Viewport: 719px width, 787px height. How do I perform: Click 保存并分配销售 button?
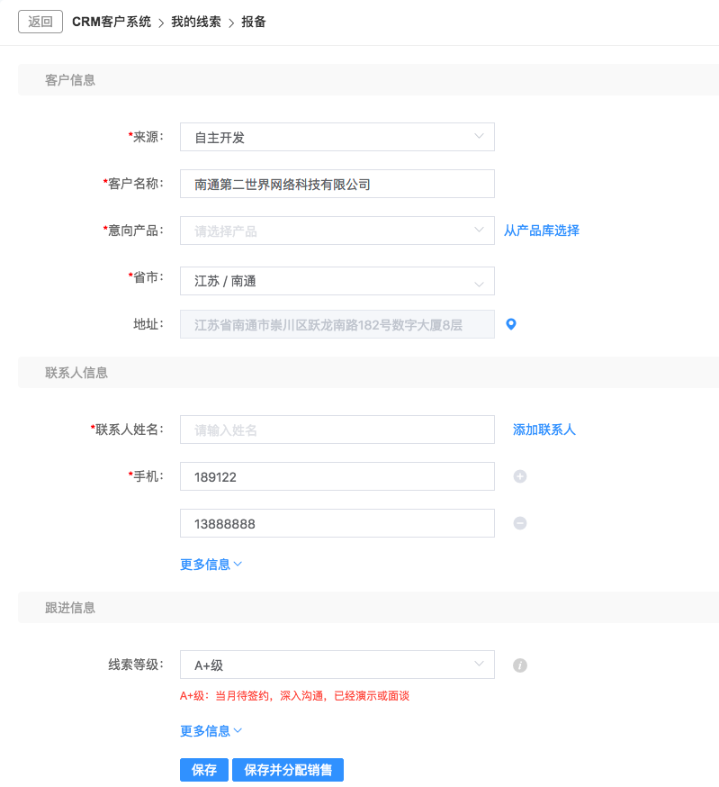(288, 770)
